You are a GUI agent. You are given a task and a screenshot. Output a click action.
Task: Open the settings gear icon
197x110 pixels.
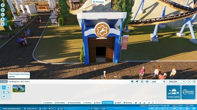[x=193, y=109]
